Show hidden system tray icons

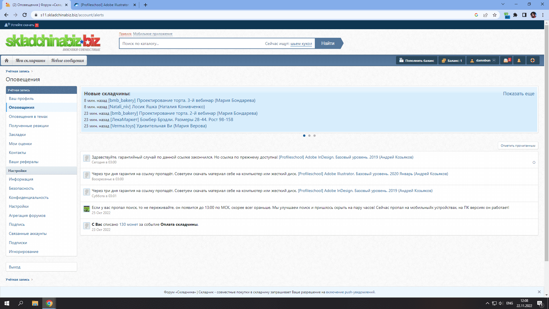487,303
